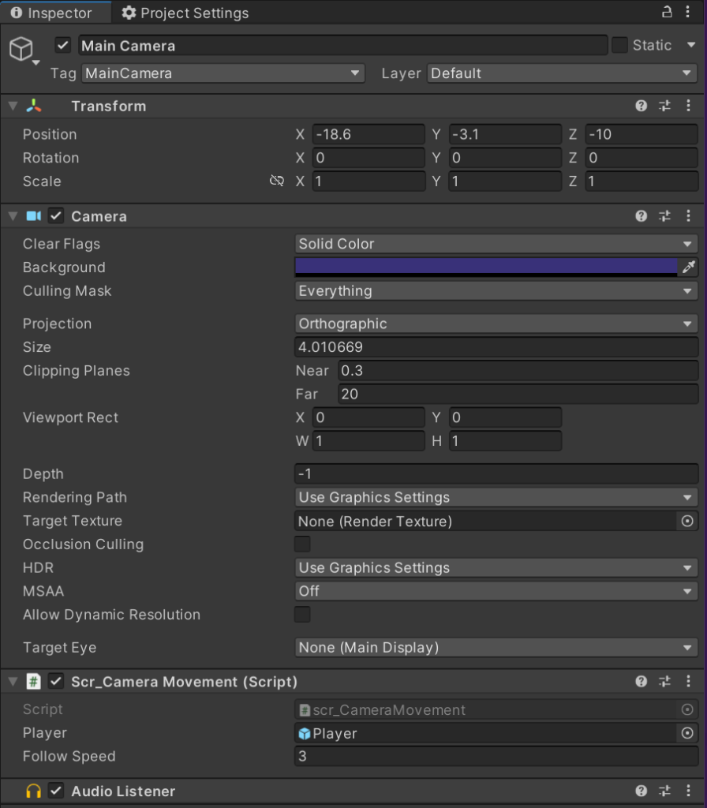Toggle the Scale constrain proportions link icon

(x=276, y=181)
